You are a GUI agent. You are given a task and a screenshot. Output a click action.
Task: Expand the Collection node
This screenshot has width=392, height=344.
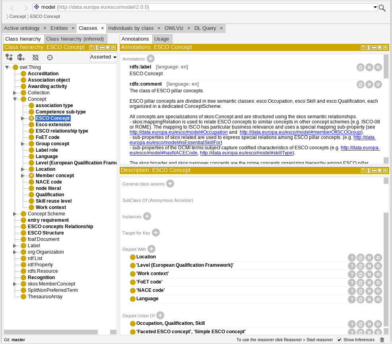(15, 93)
